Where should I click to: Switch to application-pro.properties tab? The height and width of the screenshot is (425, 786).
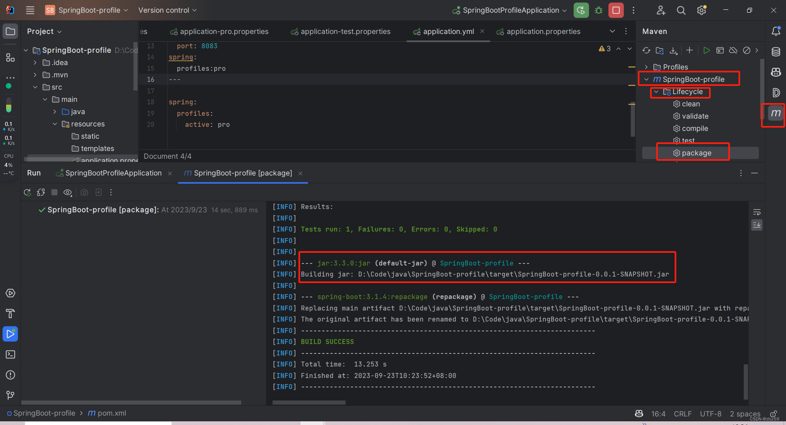[219, 31]
